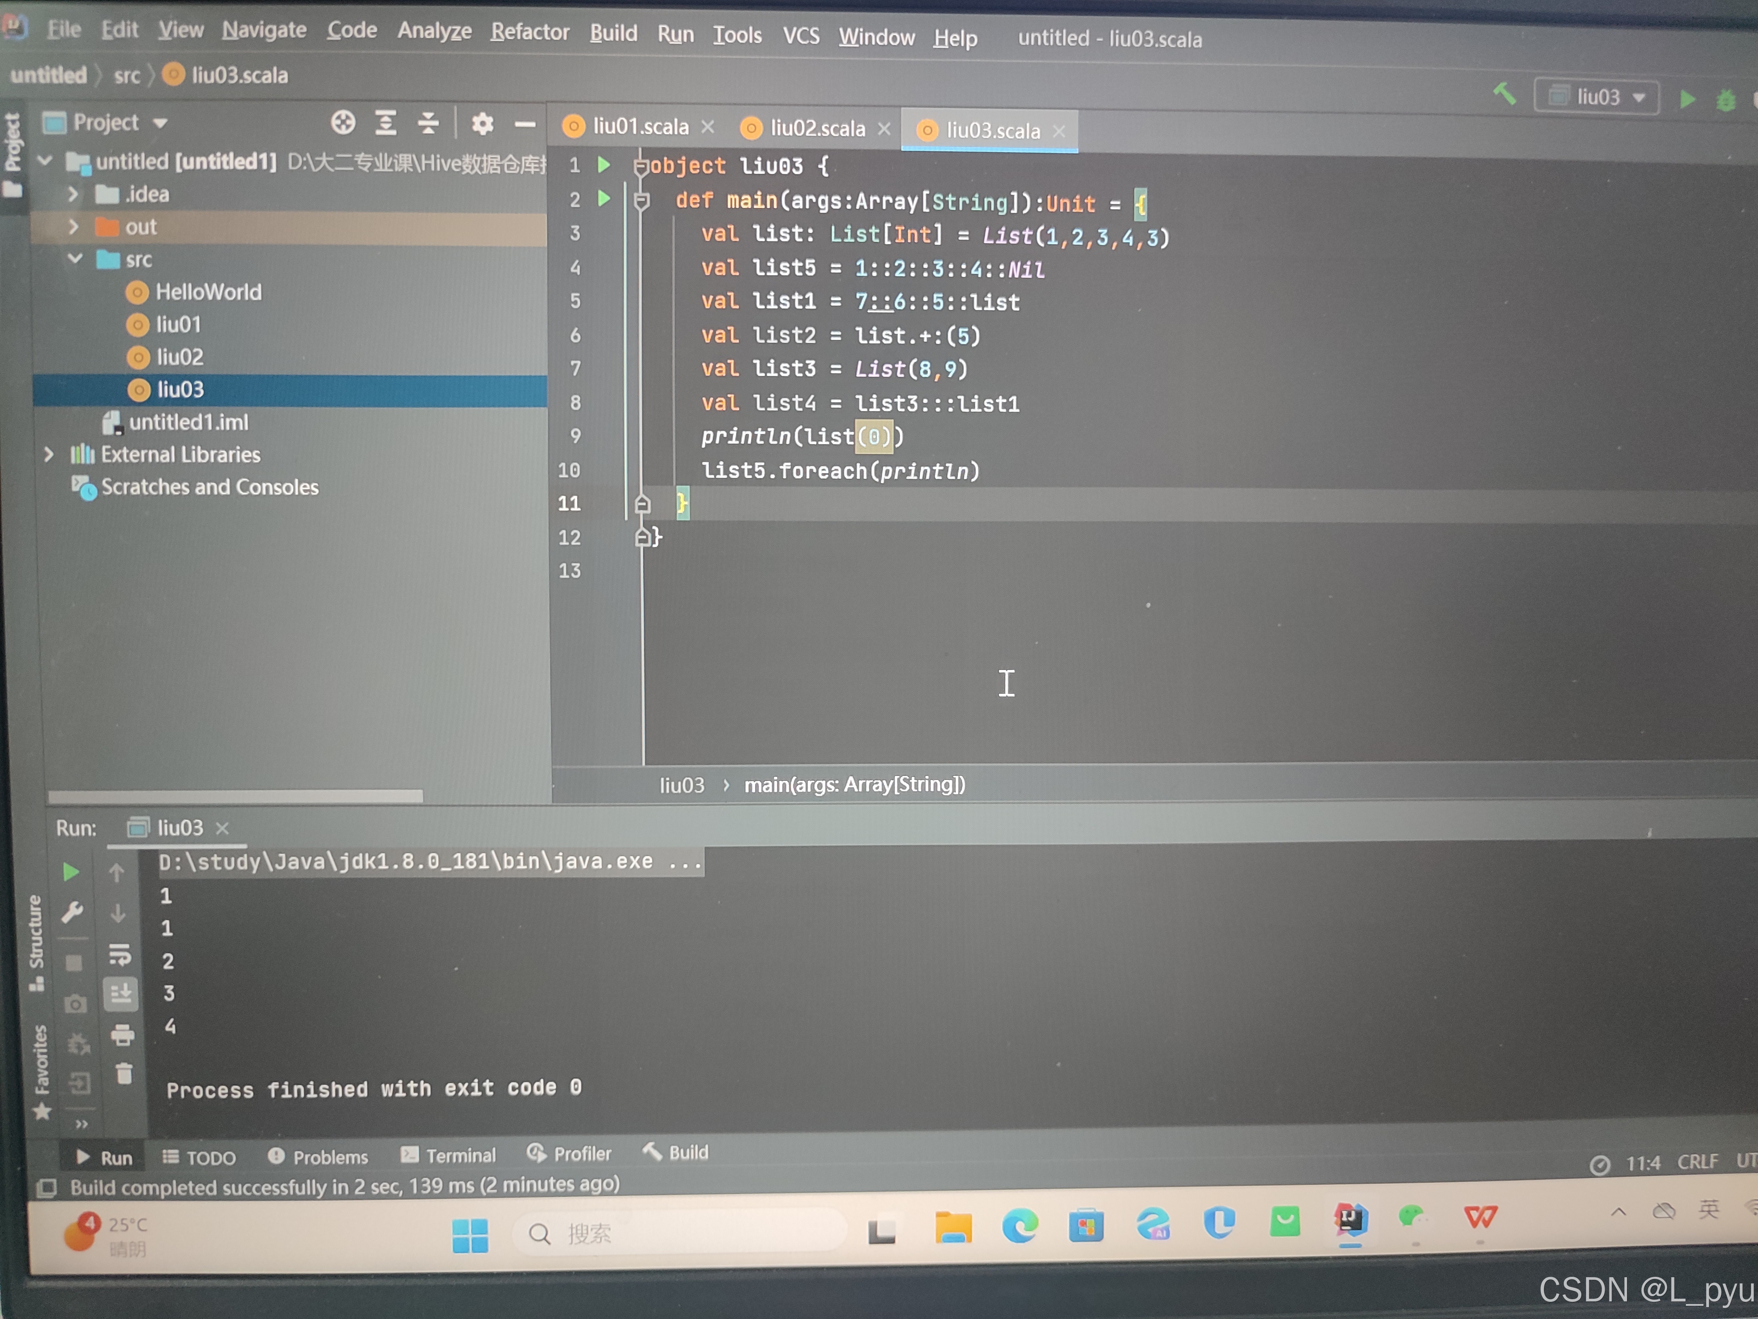Click the print icon in Run panel

(122, 1035)
